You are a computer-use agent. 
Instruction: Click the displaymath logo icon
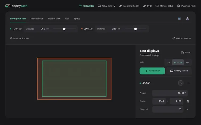click(x=8, y=6)
